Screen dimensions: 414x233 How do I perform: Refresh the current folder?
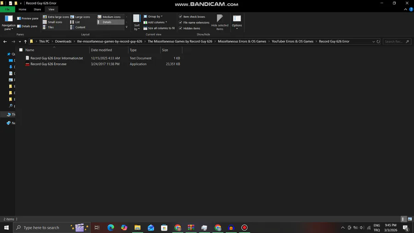[378, 41]
